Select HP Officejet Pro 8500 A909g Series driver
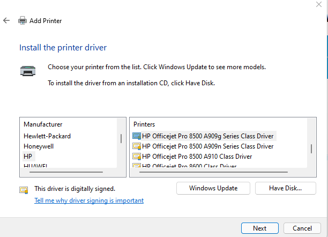328x237 pixels. point(207,136)
